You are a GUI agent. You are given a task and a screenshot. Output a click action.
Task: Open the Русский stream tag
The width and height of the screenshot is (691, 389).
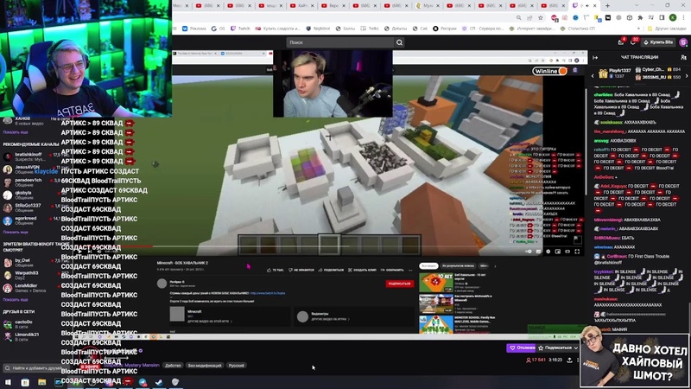[237, 366]
